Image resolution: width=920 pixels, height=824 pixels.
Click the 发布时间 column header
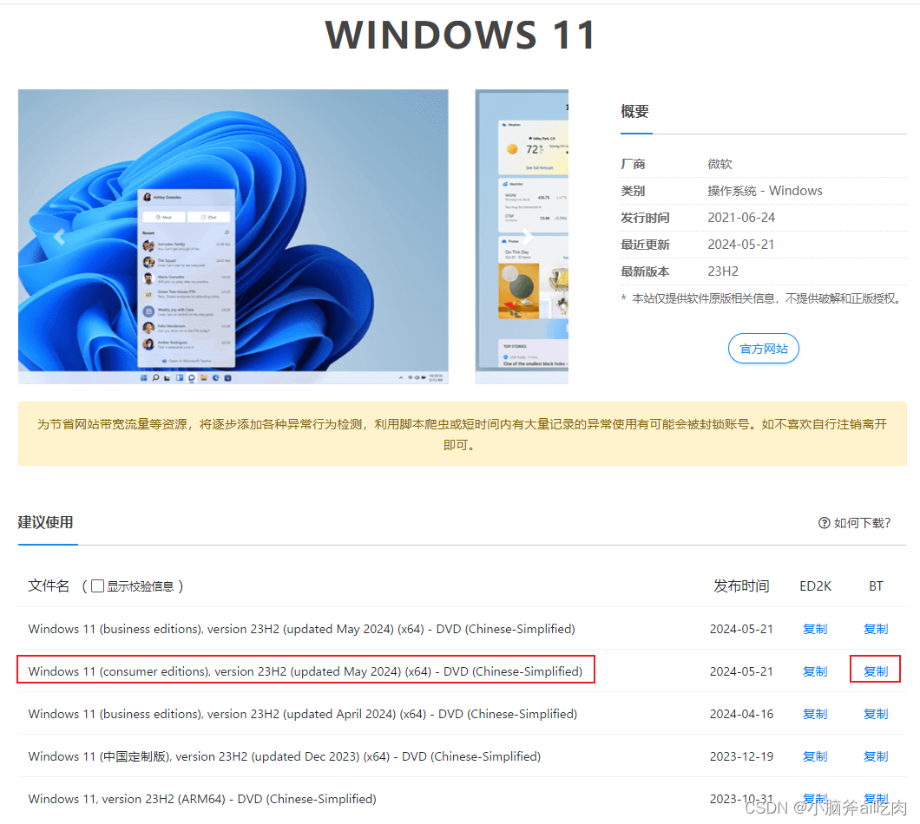coord(741,585)
